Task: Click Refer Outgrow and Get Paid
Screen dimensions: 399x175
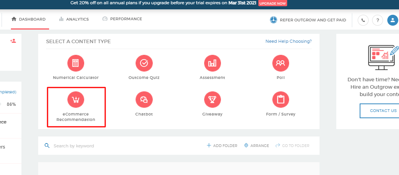Action: (x=313, y=20)
